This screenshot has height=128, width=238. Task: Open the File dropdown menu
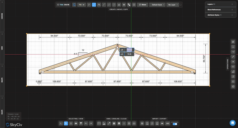82,5
